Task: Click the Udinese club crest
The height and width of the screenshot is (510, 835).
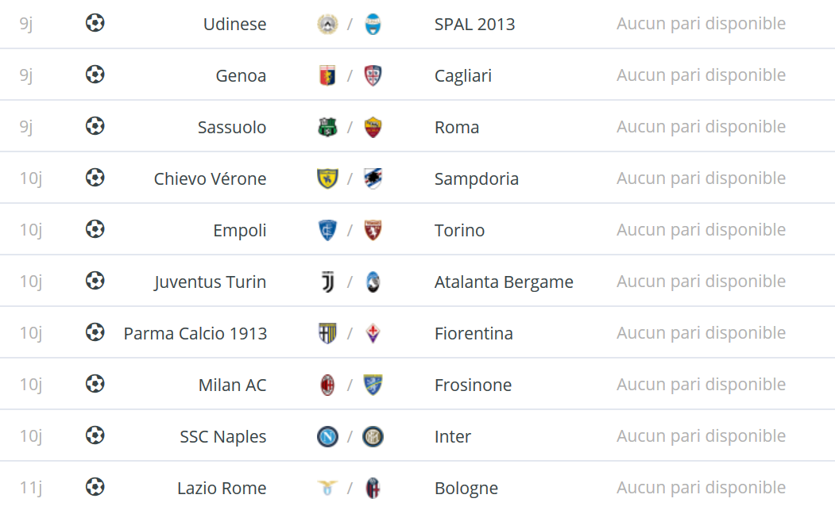Action: pos(327,25)
